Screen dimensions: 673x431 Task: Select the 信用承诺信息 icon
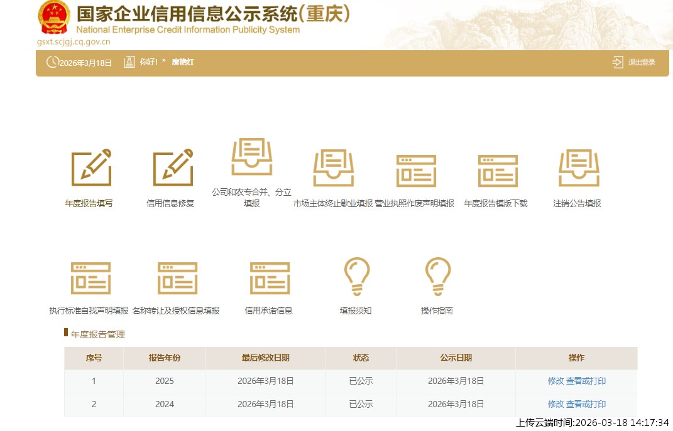(x=270, y=278)
